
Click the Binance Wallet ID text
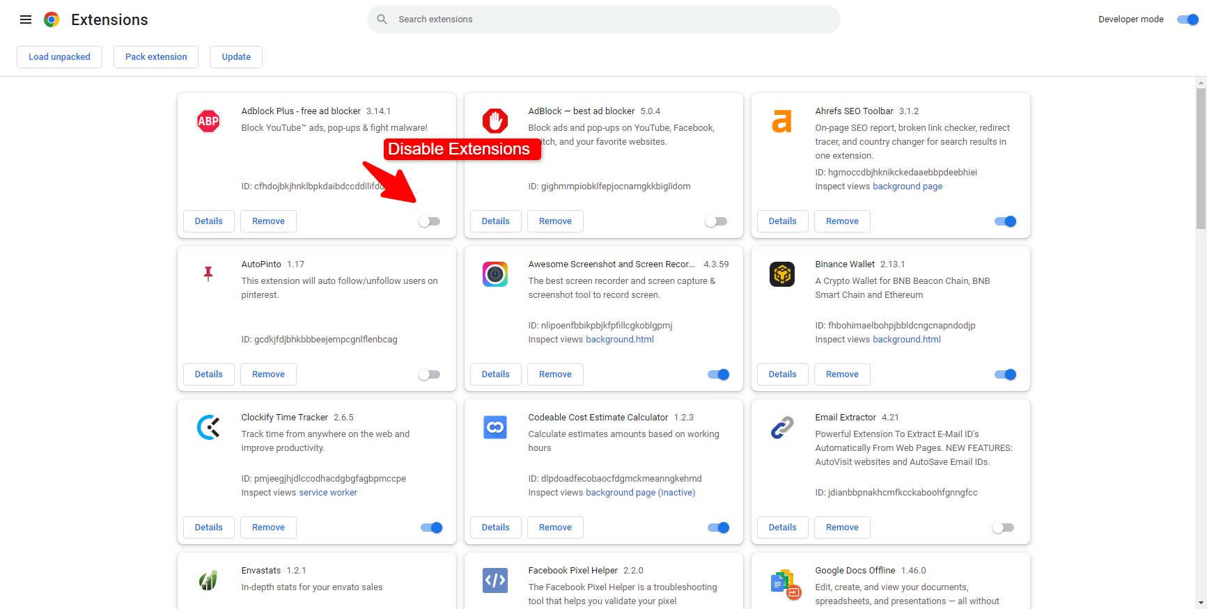[x=895, y=326]
